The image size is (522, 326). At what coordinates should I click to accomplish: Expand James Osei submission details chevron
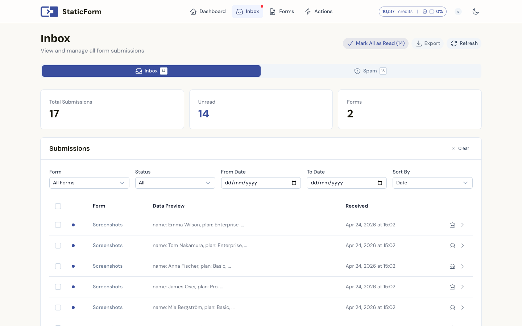coord(463,287)
